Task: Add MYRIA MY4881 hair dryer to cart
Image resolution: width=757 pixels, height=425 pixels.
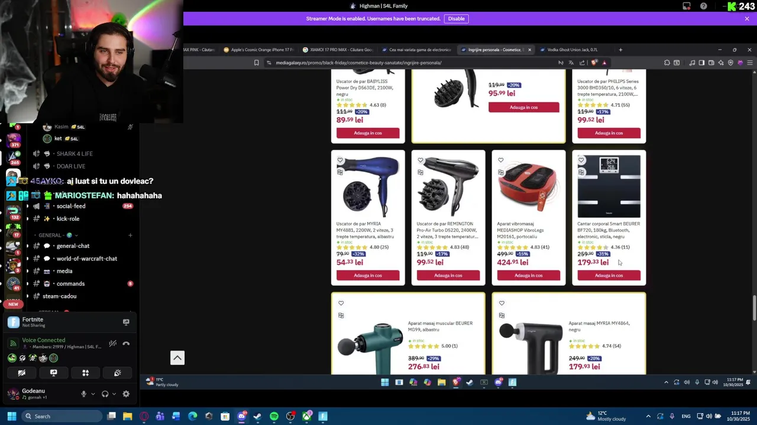Action: [x=368, y=276]
